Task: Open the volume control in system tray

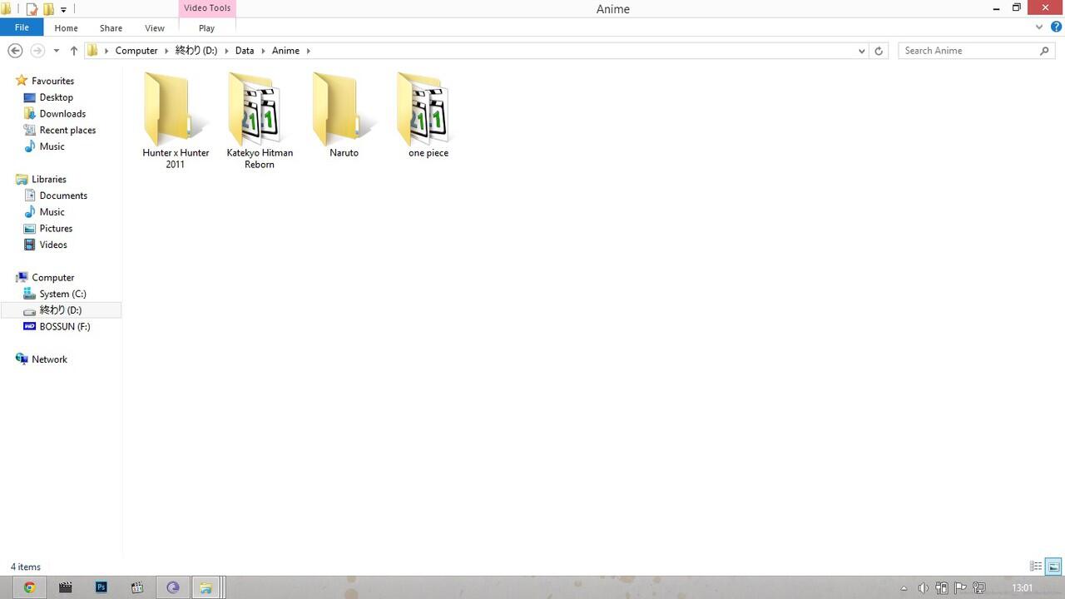Action: point(923,588)
